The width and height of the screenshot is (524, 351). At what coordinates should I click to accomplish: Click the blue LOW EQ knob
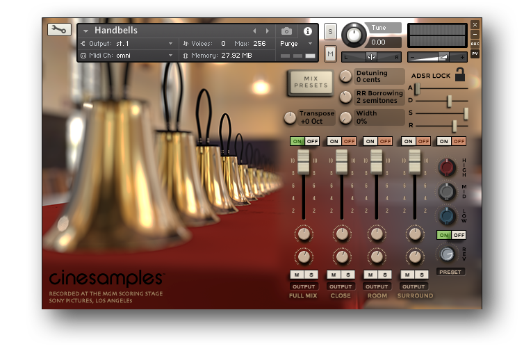point(447,216)
